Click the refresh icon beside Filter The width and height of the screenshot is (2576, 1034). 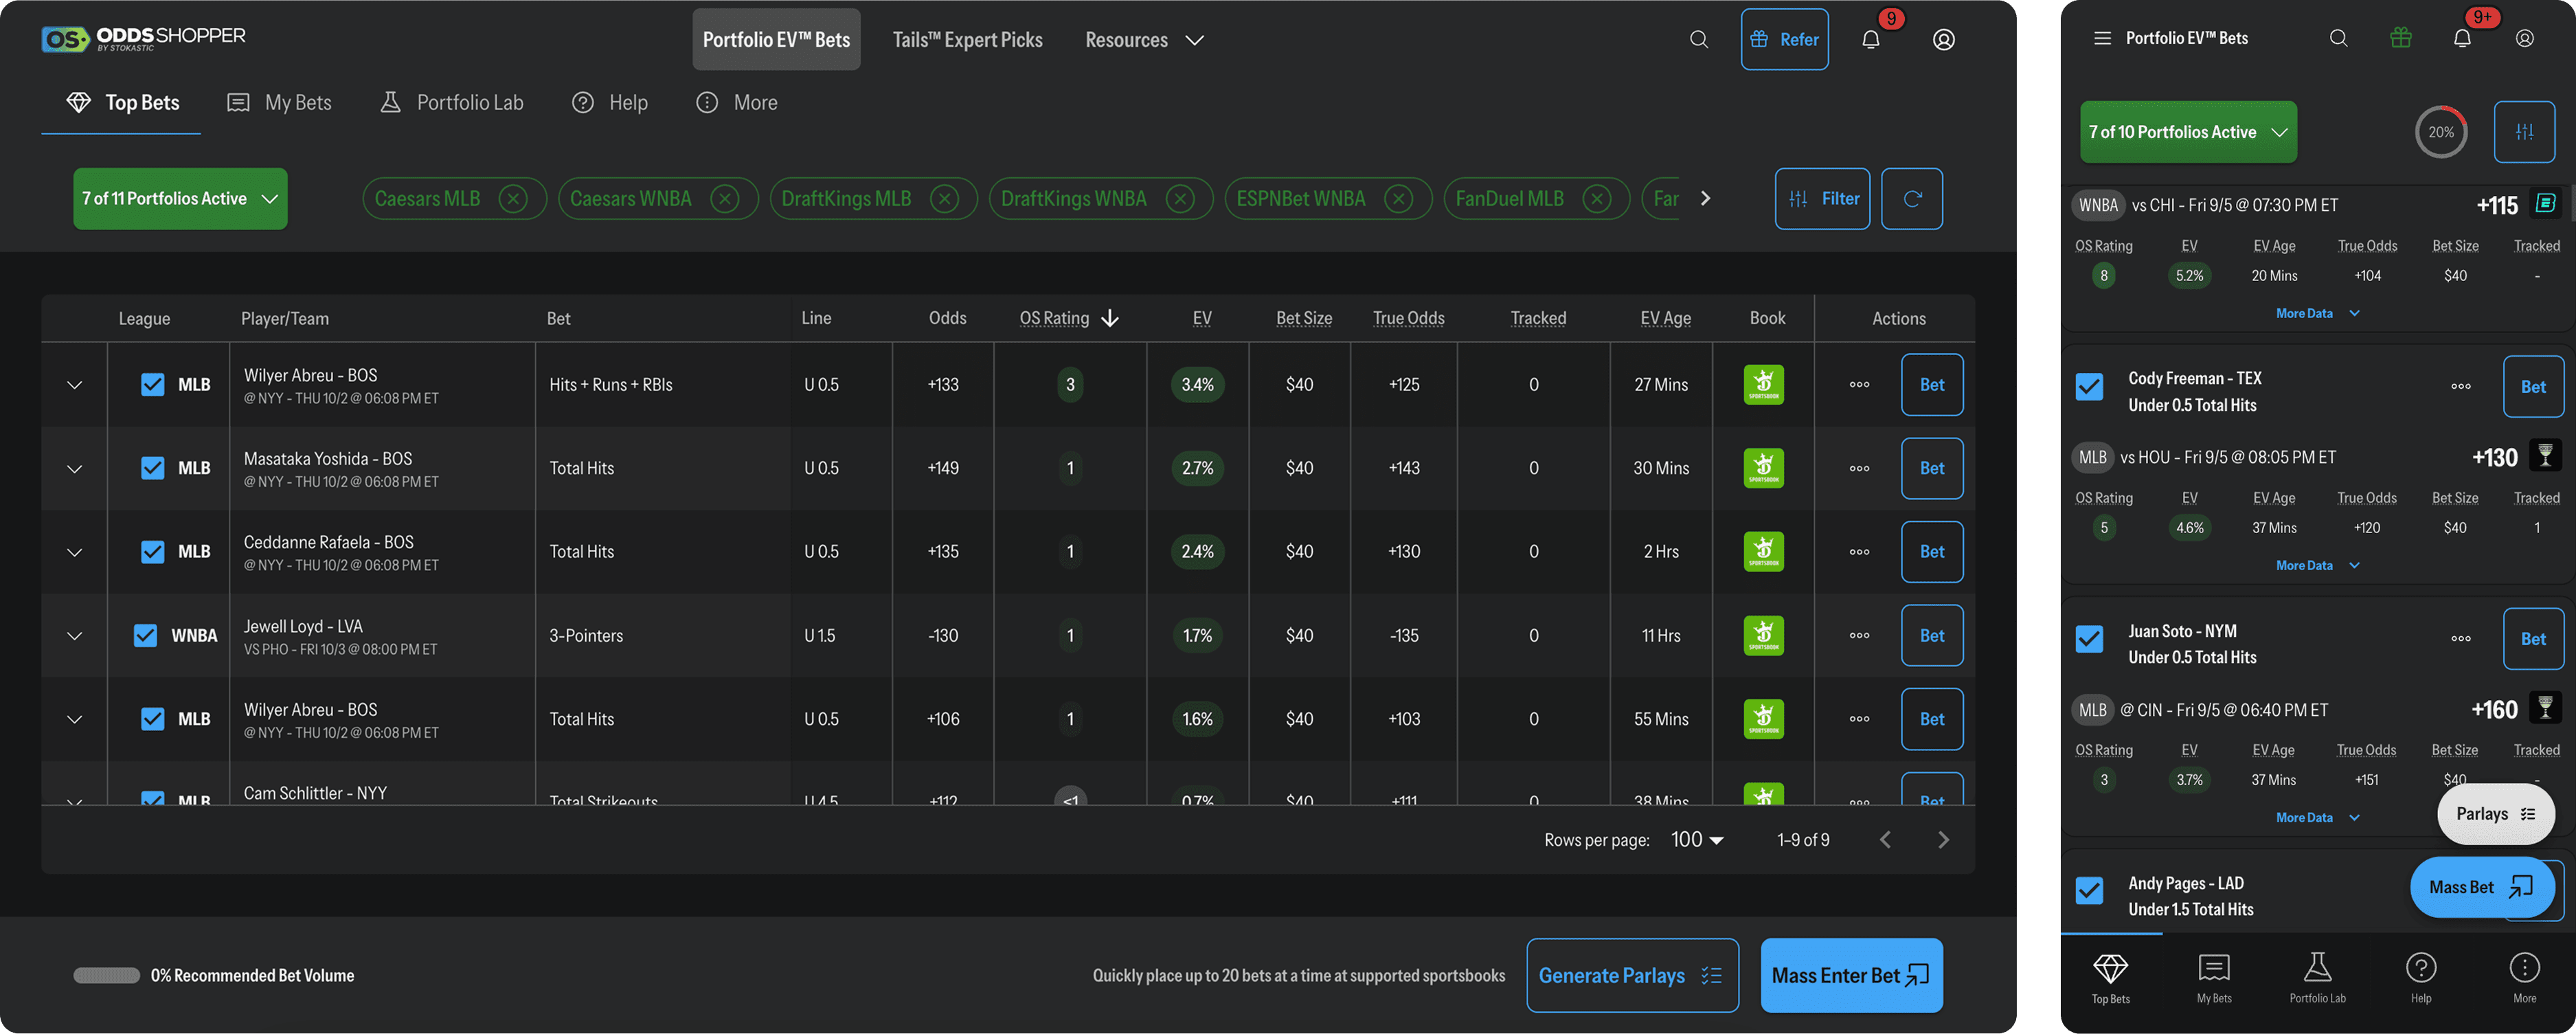point(1911,198)
